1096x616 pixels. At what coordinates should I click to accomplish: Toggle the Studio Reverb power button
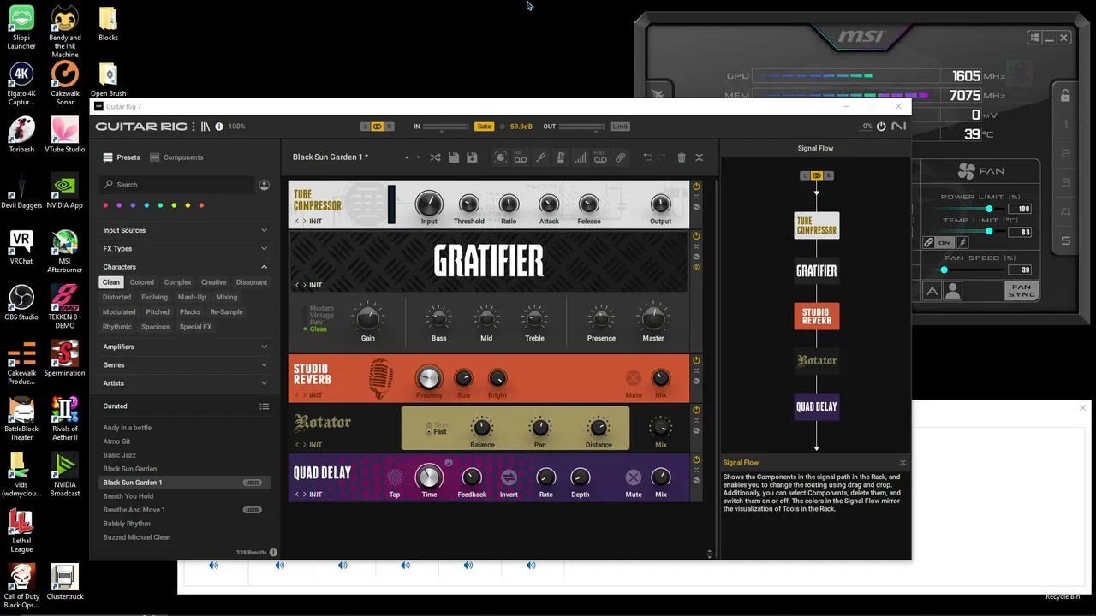696,361
